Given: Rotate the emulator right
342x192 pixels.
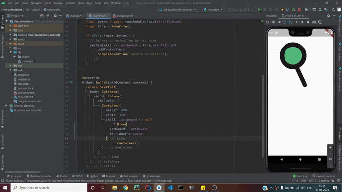Looking at the screenshot, I should coord(291,22).
